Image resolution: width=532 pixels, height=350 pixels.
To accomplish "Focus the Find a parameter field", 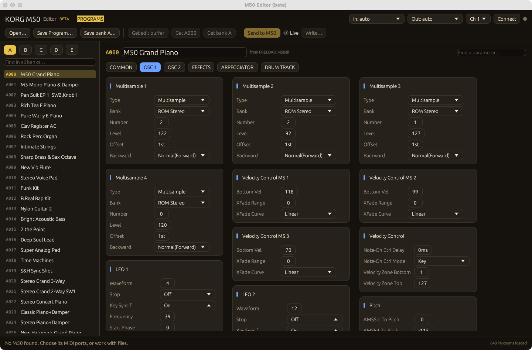I will 491,52.
